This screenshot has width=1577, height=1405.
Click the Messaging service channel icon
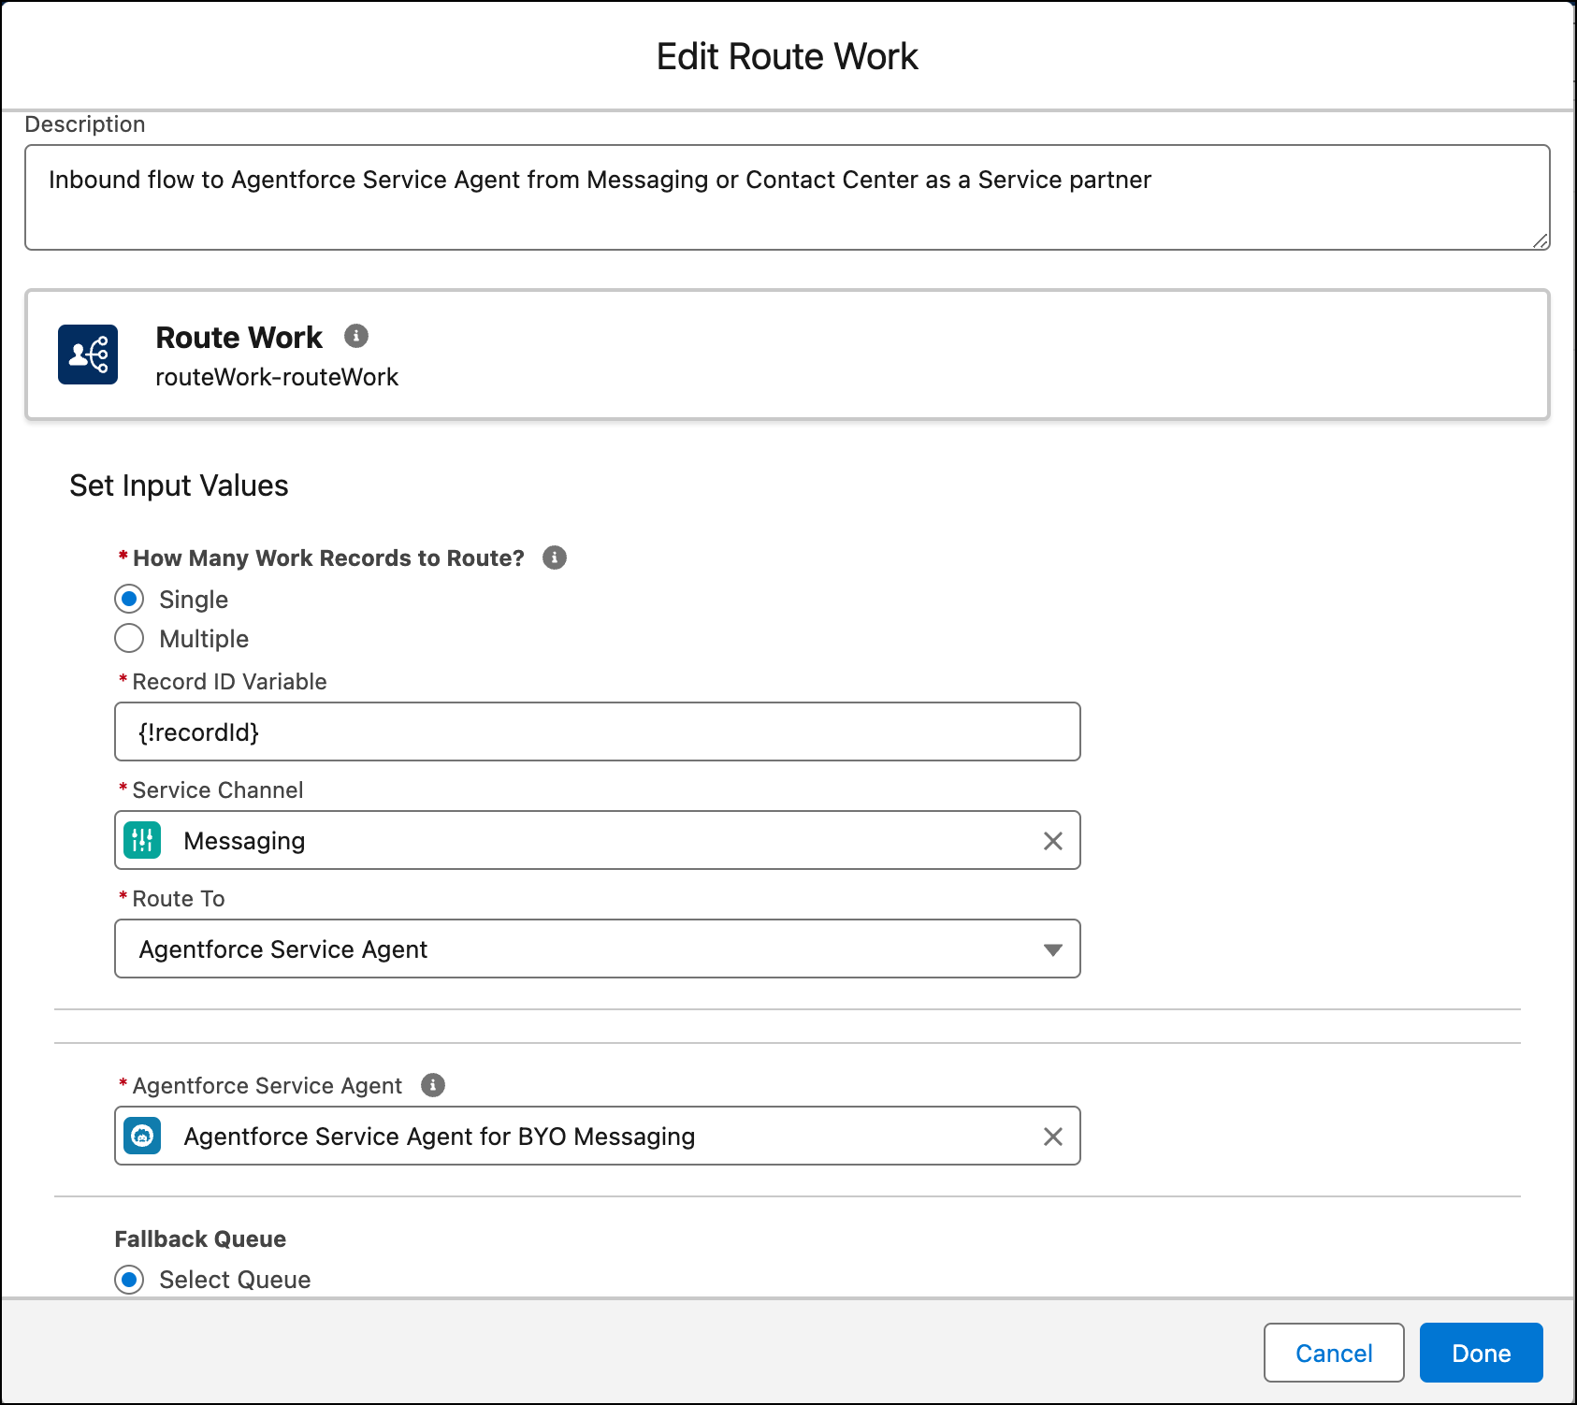(142, 840)
